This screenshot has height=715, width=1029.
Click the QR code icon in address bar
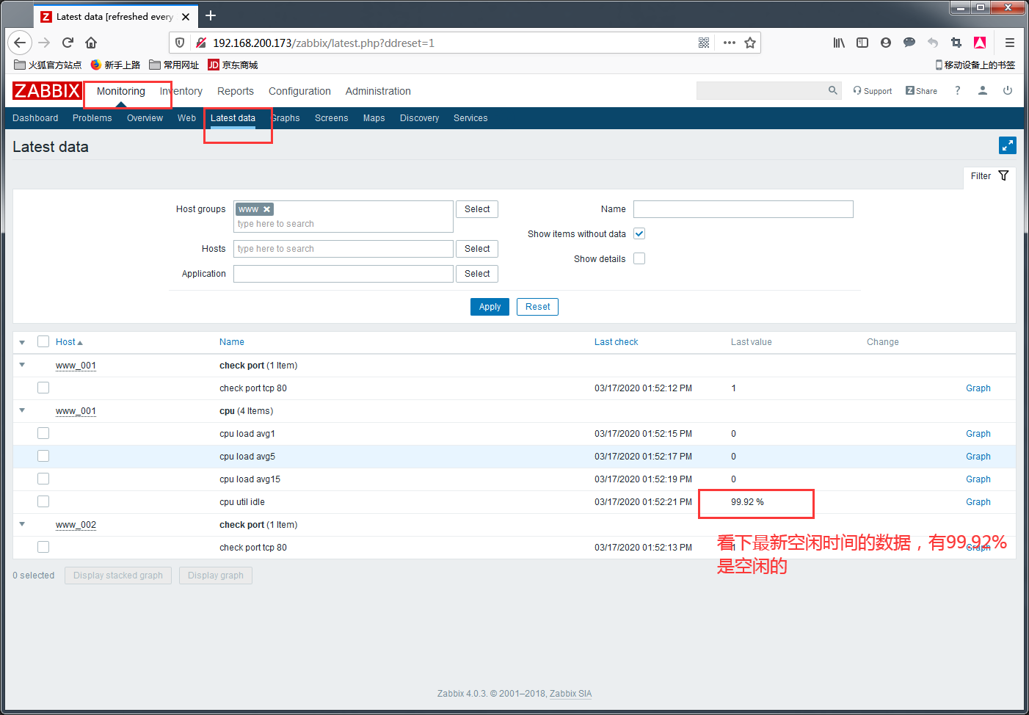[x=704, y=43]
